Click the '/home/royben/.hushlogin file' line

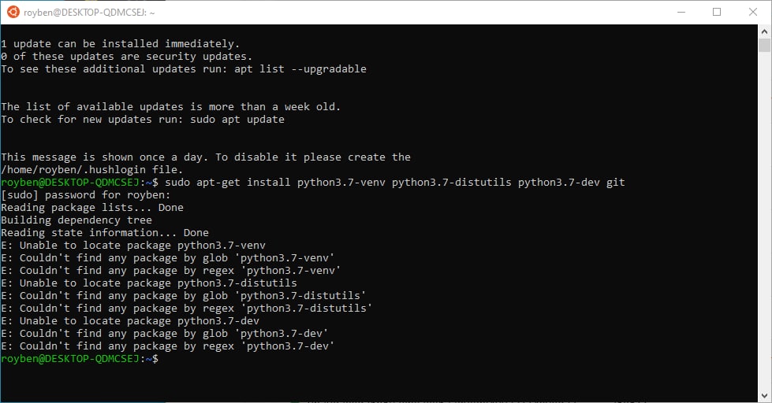pos(91,170)
